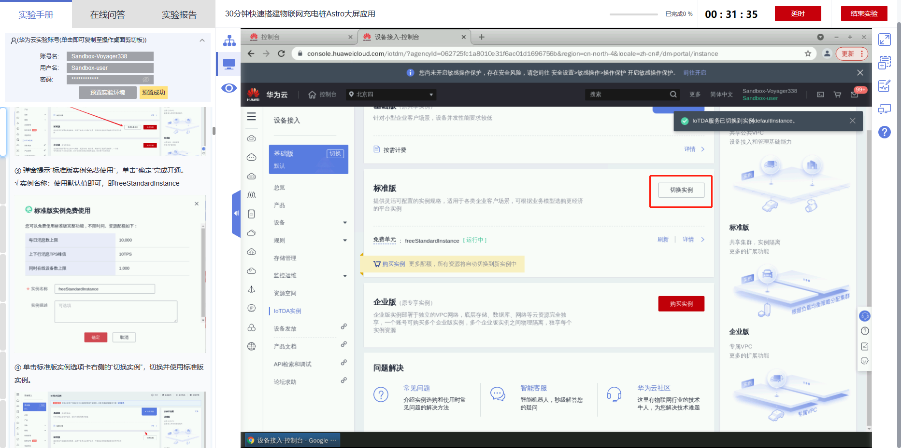Click the lab completion progress bar
Screen dimensions: 901x448
pyautogui.click(x=634, y=14)
